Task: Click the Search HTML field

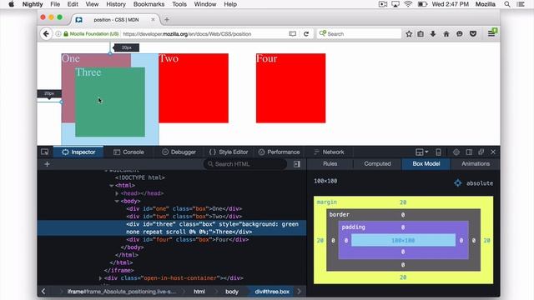Action: [x=245, y=164]
